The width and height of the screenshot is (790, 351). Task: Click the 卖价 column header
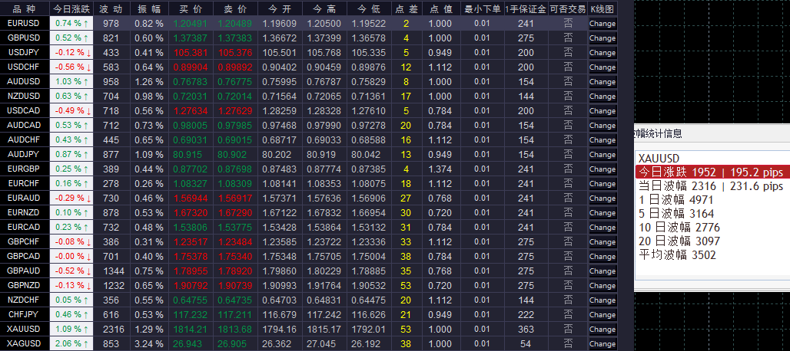[235, 8]
